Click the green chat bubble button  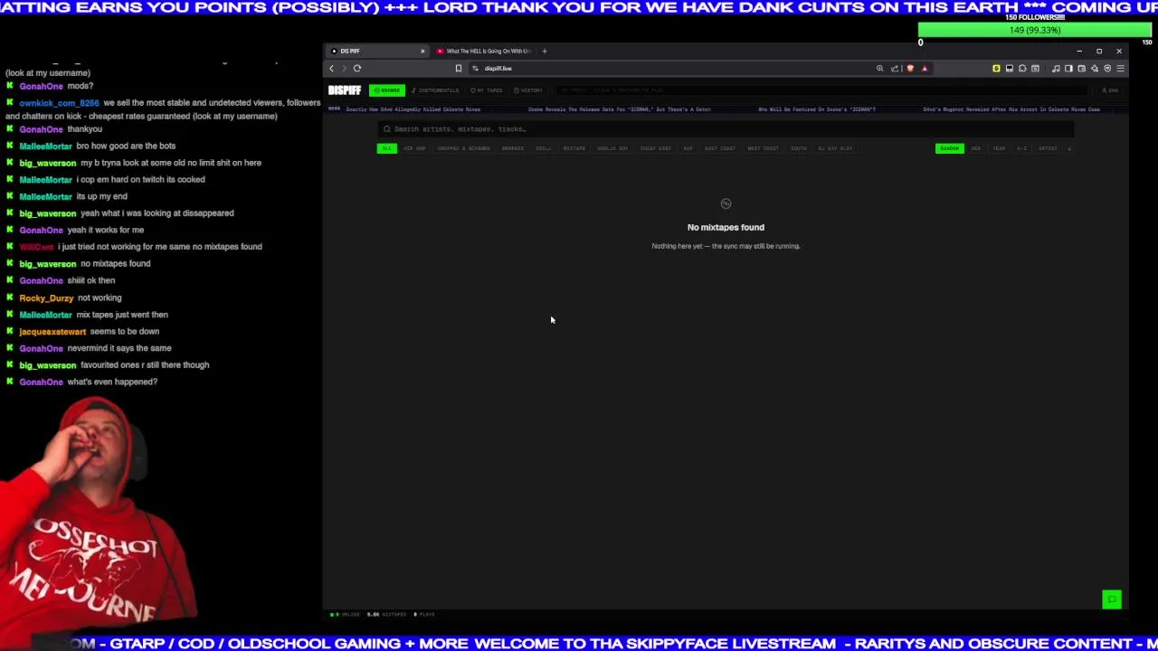tap(1112, 599)
